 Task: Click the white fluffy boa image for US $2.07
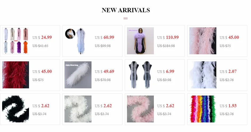coord(203,75)
